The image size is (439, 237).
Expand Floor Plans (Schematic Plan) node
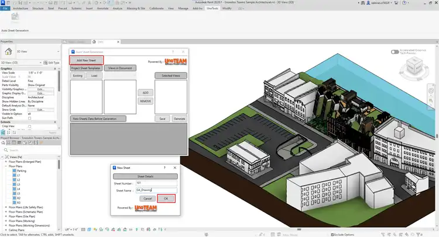[6, 212]
